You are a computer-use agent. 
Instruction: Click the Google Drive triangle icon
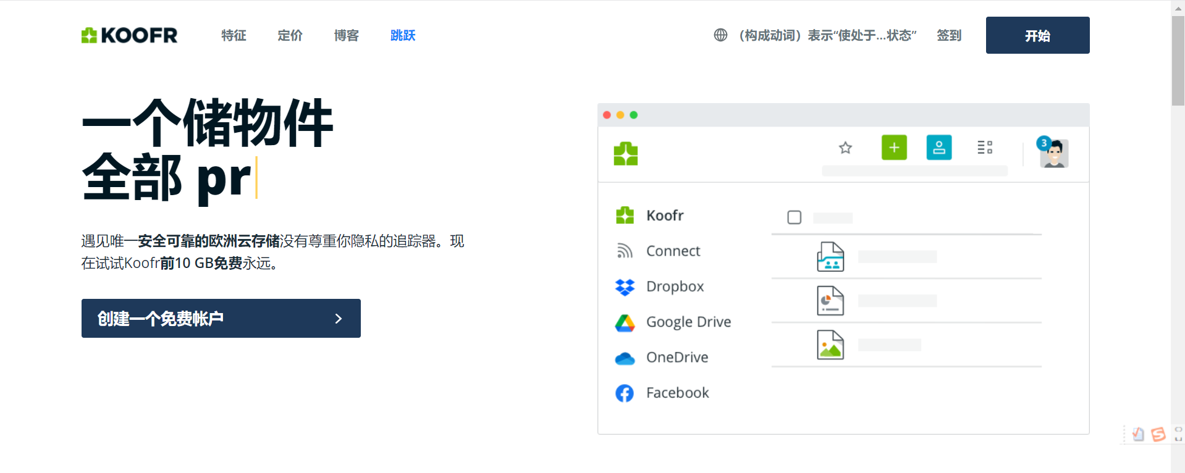[625, 322]
